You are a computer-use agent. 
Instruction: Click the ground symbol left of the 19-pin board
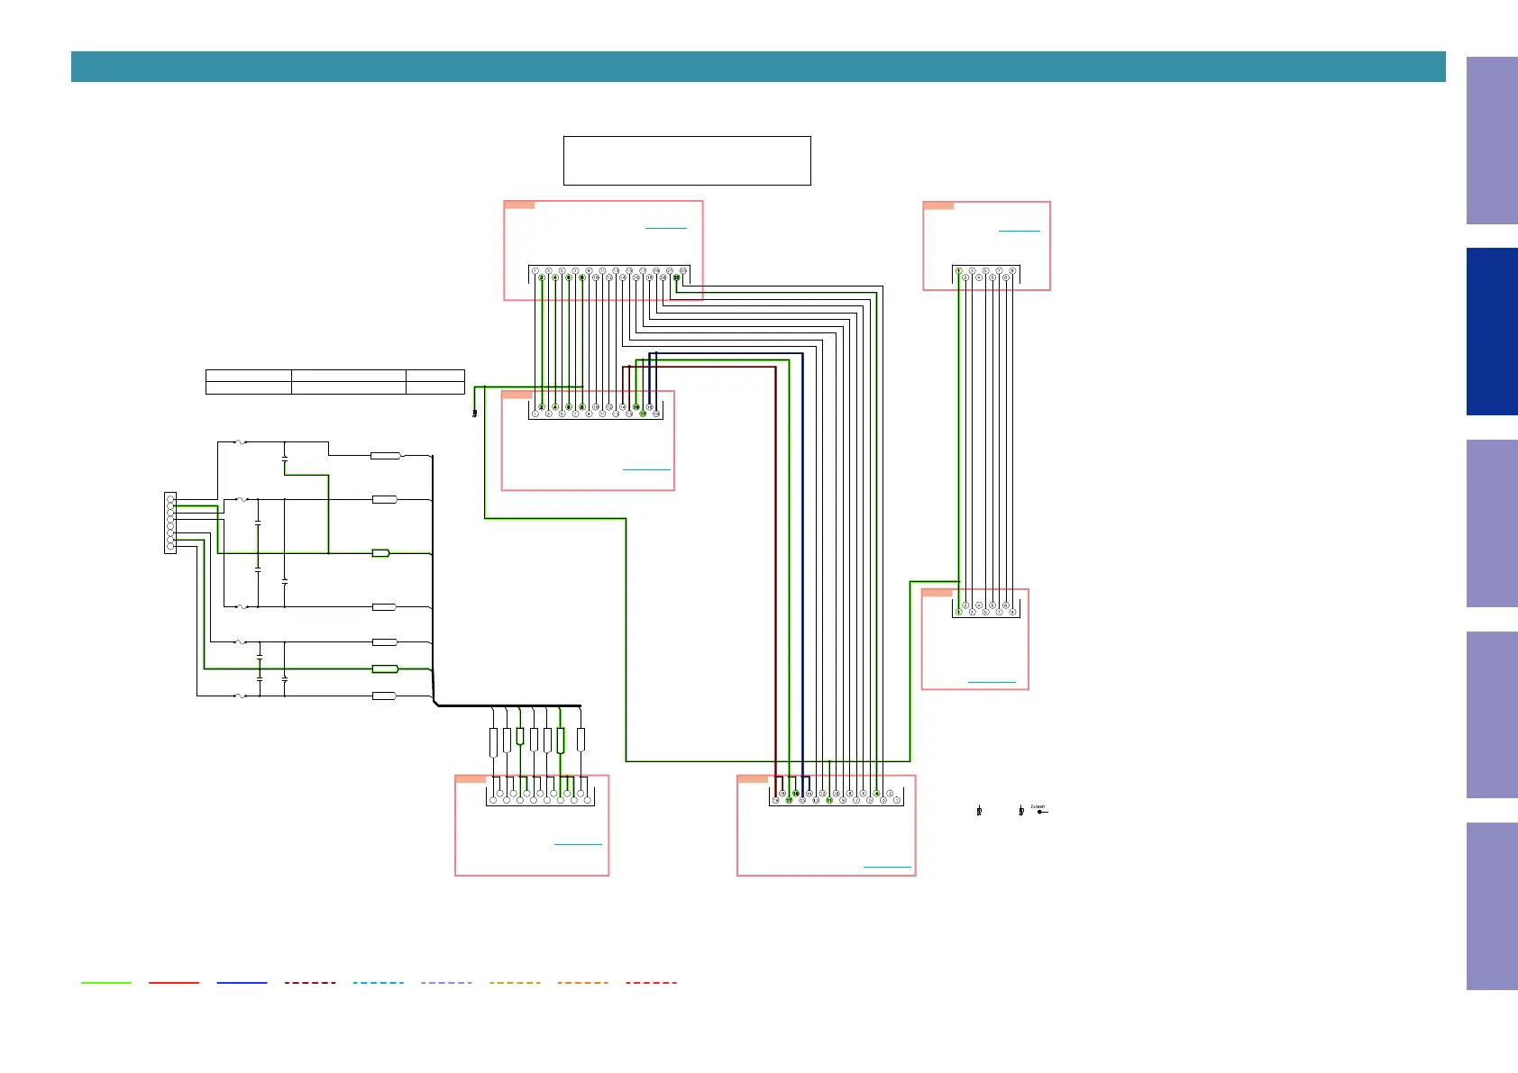(475, 414)
